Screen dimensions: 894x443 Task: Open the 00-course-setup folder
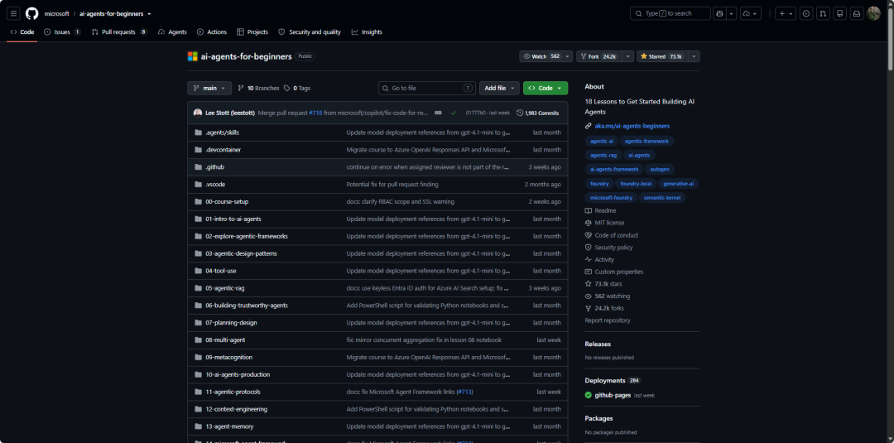pos(227,201)
